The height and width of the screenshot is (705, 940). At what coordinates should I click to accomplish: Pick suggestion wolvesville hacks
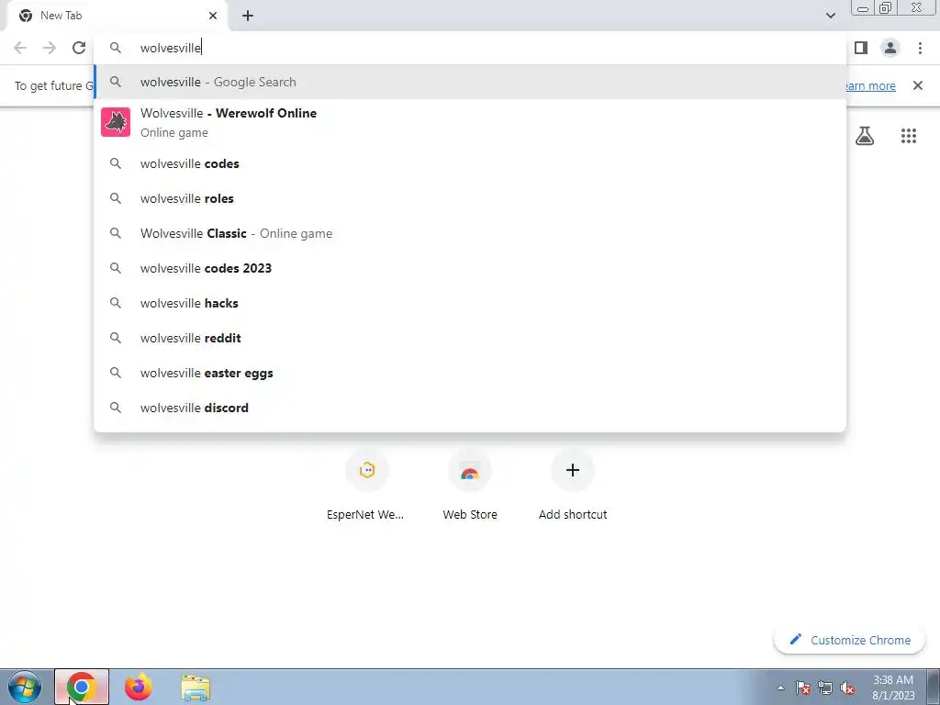tap(470, 303)
